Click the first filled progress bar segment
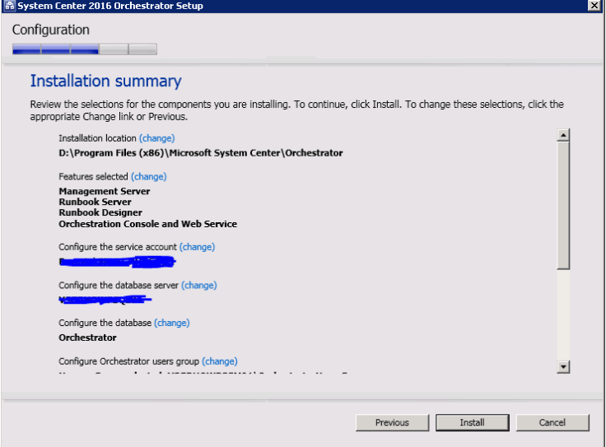 tap(26, 49)
